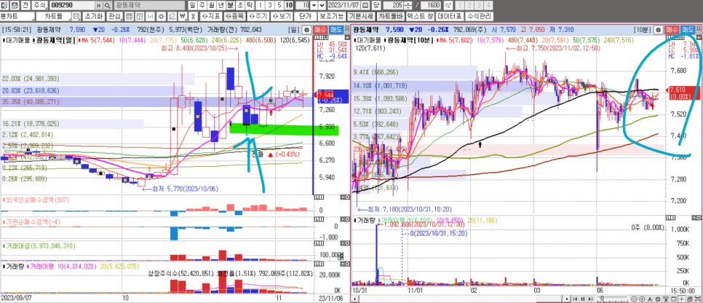
Task: Select the 일 (daily) period button
Action: point(192,5)
